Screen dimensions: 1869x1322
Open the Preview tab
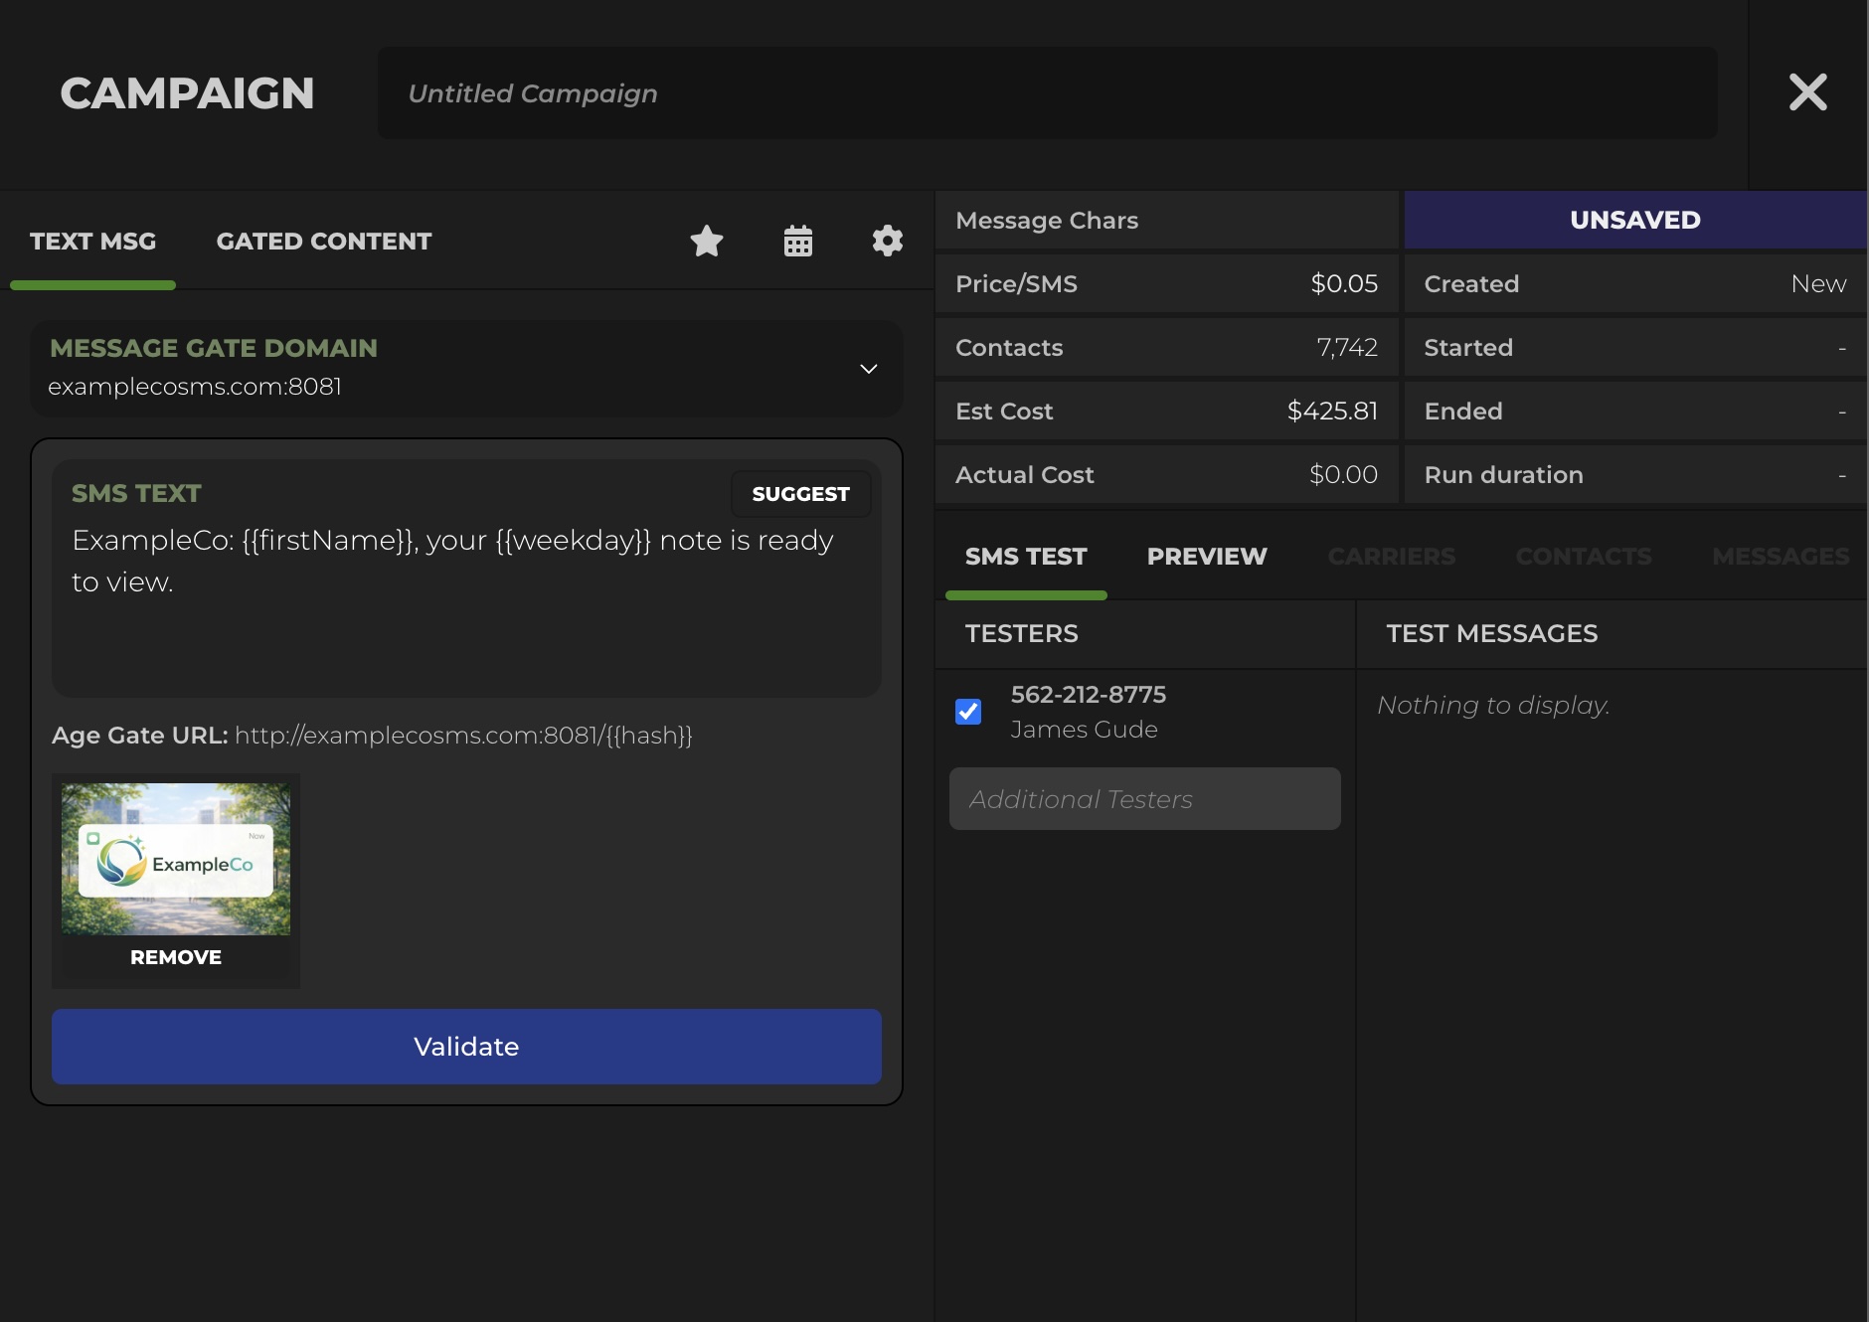tap(1206, 557)
